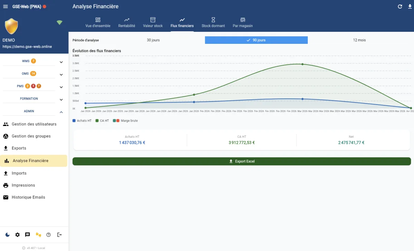
Task: Refresh the page with the reload icon
Action: click(x=400, y=6)
